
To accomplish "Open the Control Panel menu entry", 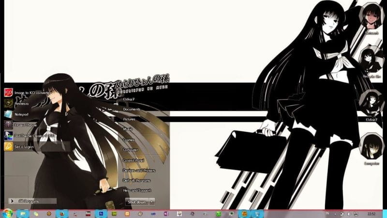I will (x=133, y=160).
